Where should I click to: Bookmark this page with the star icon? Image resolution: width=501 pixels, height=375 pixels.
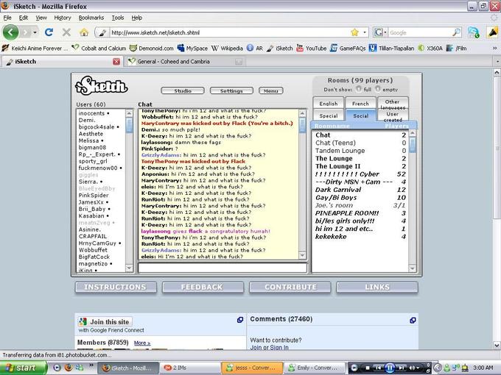pos(354,32)
